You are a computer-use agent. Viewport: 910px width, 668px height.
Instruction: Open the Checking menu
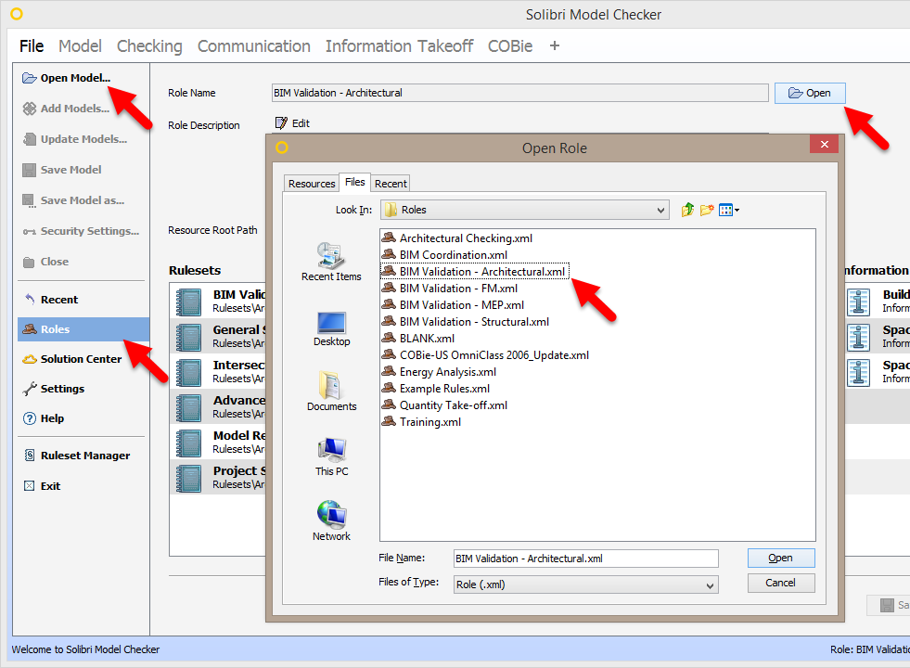pos(149,45)
